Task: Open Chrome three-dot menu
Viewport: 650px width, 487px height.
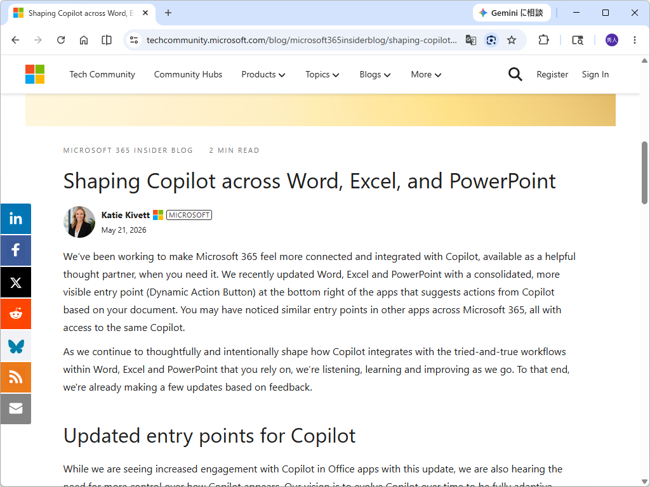Action: click(635, 40)
